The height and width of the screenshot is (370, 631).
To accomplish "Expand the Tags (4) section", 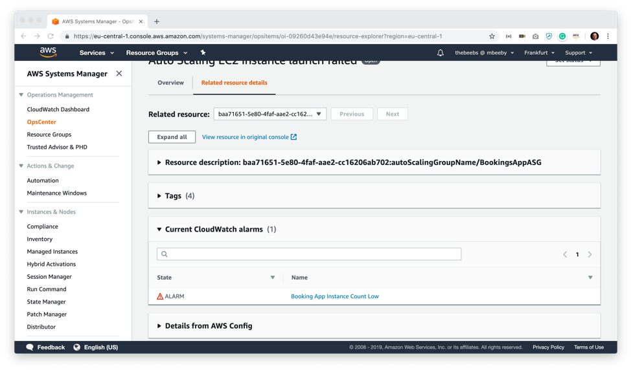I will 159,196.
